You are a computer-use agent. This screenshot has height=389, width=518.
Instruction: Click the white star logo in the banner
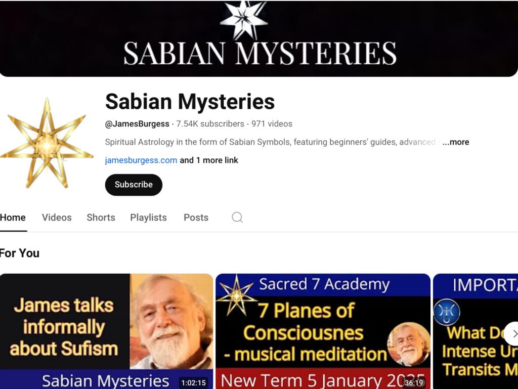(243, 19)
